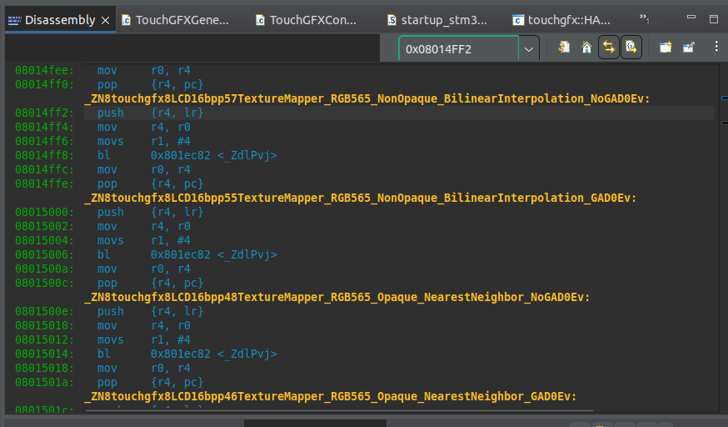Image resolution: width=728 pixels, height=427 pixels.
Task: Select the Disassembly tab
Action: (x=59, y=20)
